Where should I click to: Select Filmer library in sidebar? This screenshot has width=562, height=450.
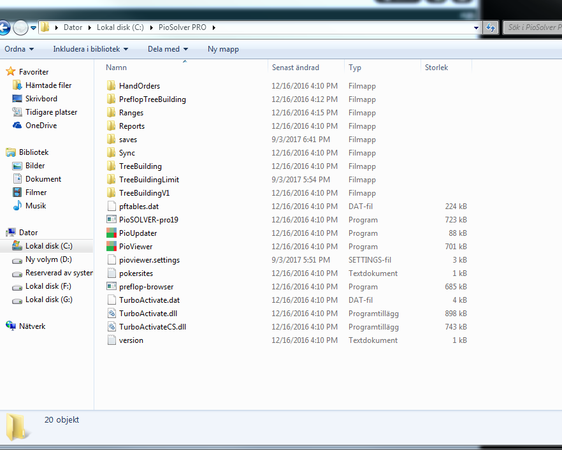tap(36, 192)
